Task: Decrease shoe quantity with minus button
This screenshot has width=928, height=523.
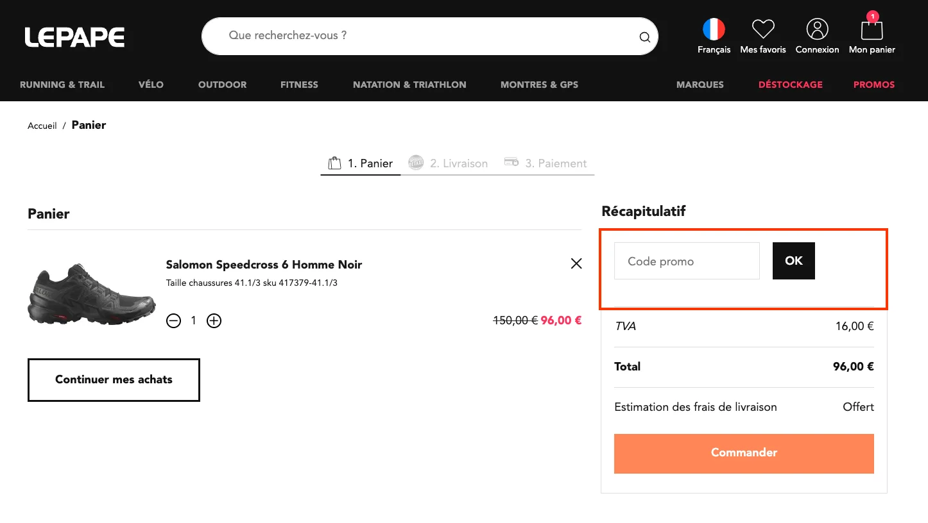Action: [x=173, y=320]
